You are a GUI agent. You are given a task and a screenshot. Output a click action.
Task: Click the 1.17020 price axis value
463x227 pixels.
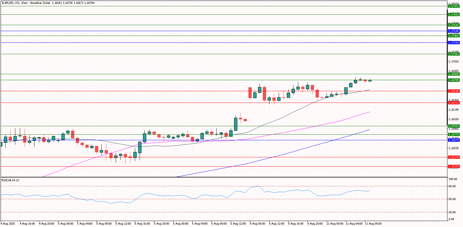454,62
